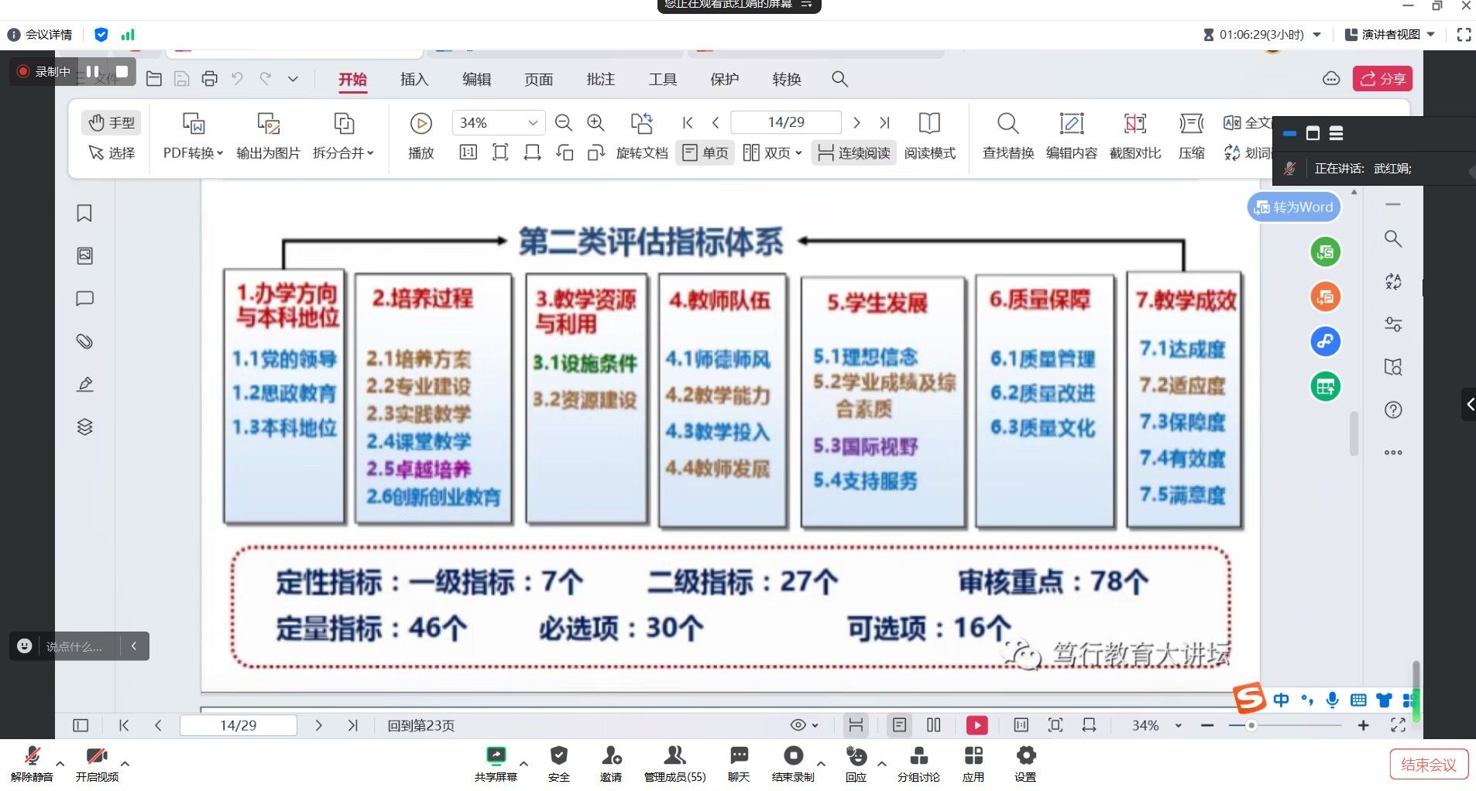Open the Find and Replace tool
Viewport: 1476px width, 791px height.
[1007, 135]
